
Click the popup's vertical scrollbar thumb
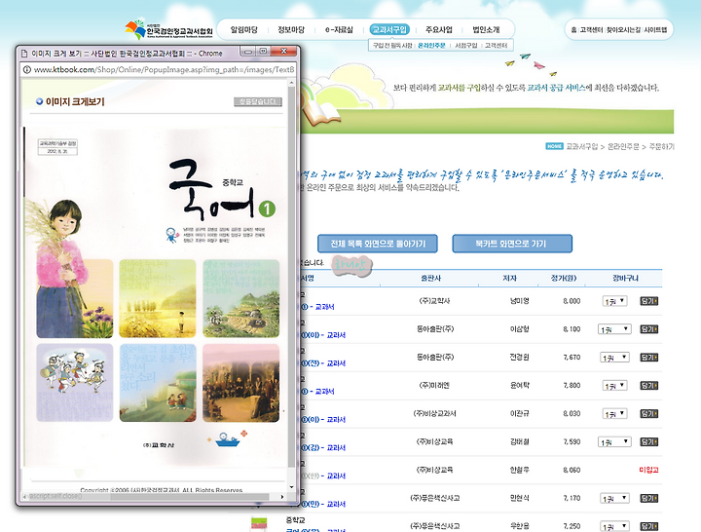[291, 278]
